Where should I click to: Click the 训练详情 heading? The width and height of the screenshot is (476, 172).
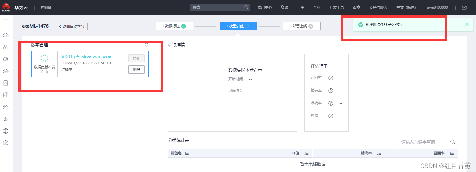click(x=176, y=45)
